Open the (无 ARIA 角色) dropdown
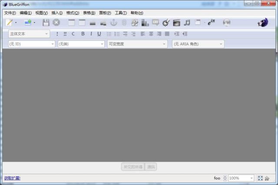 [x=198, y=44]
